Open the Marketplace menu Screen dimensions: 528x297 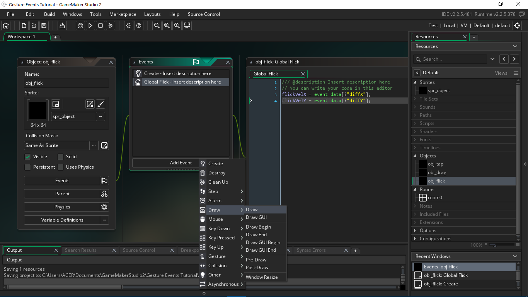123,14
